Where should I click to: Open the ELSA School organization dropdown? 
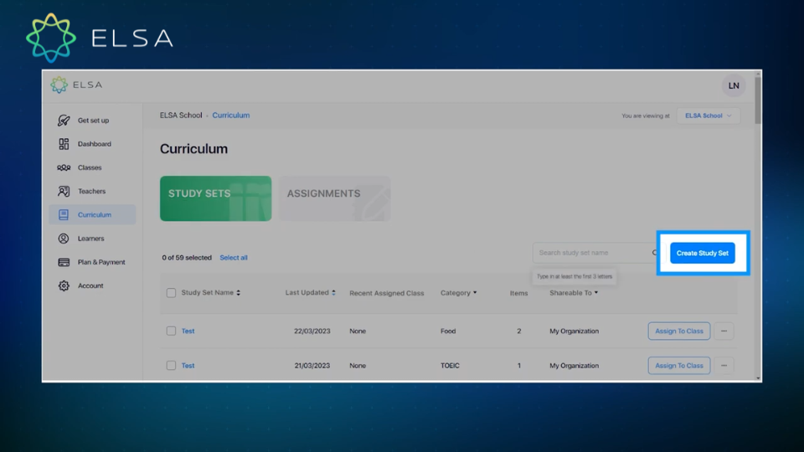(709, 116)
